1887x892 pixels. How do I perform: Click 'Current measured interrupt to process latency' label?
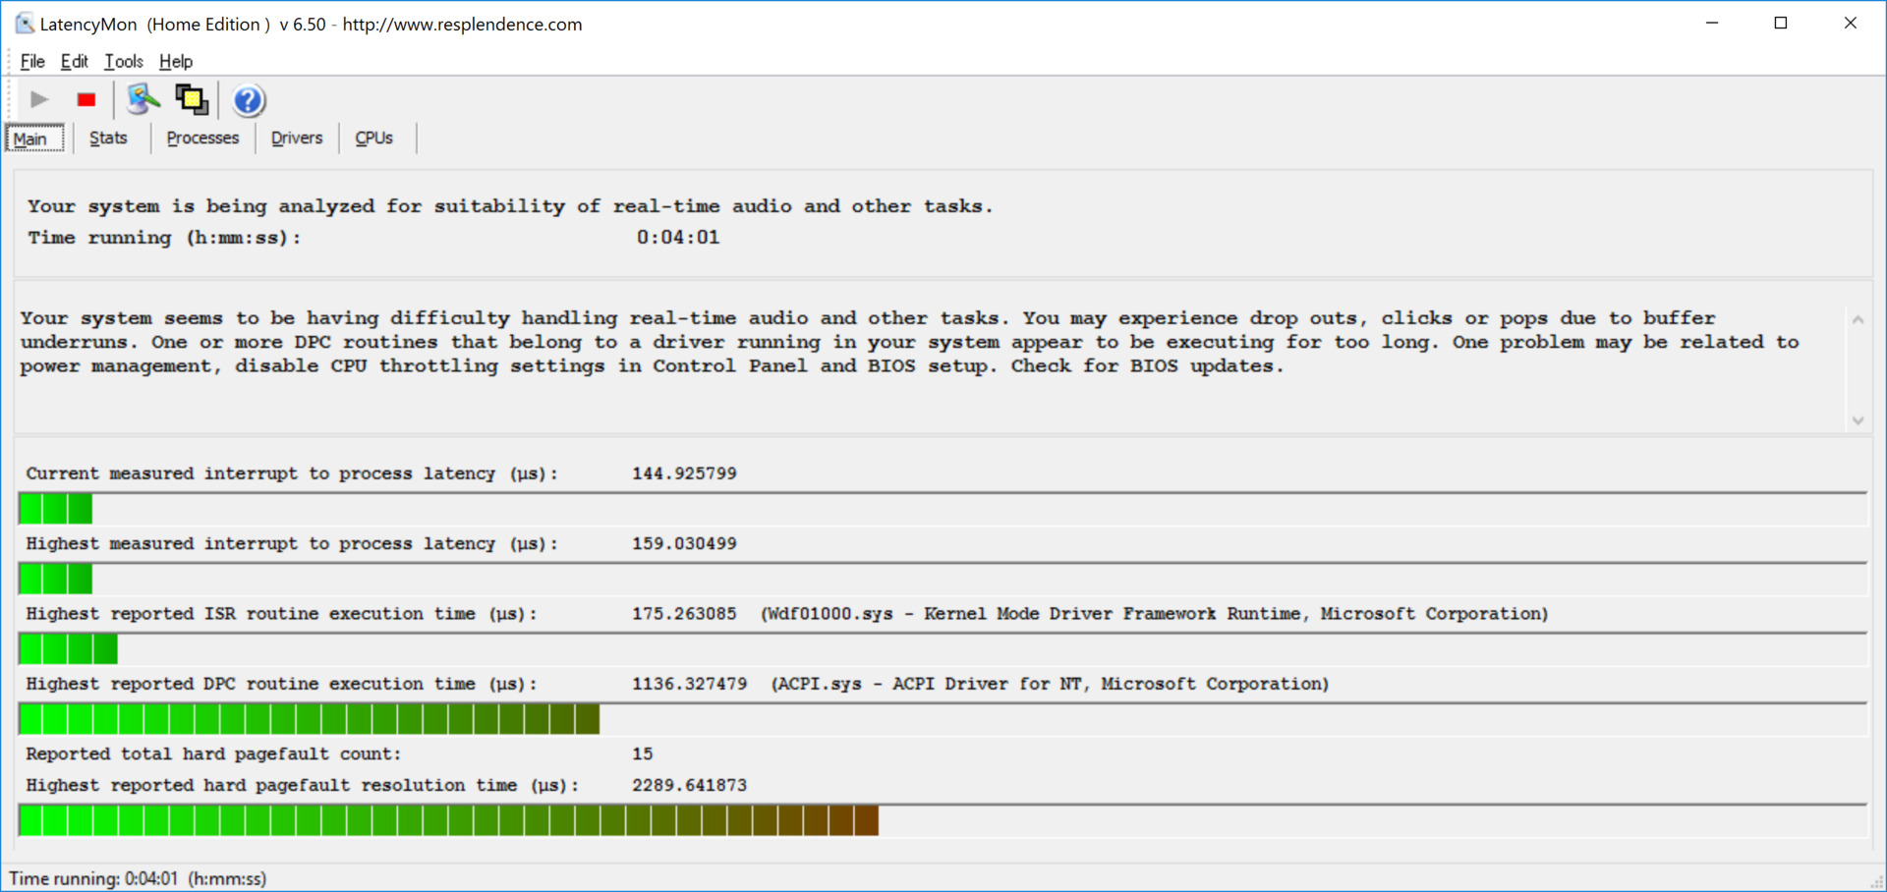click(x=292, y=474)
